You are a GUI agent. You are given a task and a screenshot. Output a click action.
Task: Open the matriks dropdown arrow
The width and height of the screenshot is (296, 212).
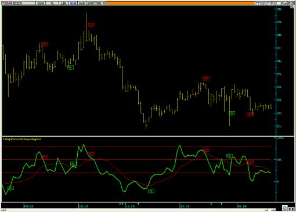pyautogui.click(x=281, y=3)
